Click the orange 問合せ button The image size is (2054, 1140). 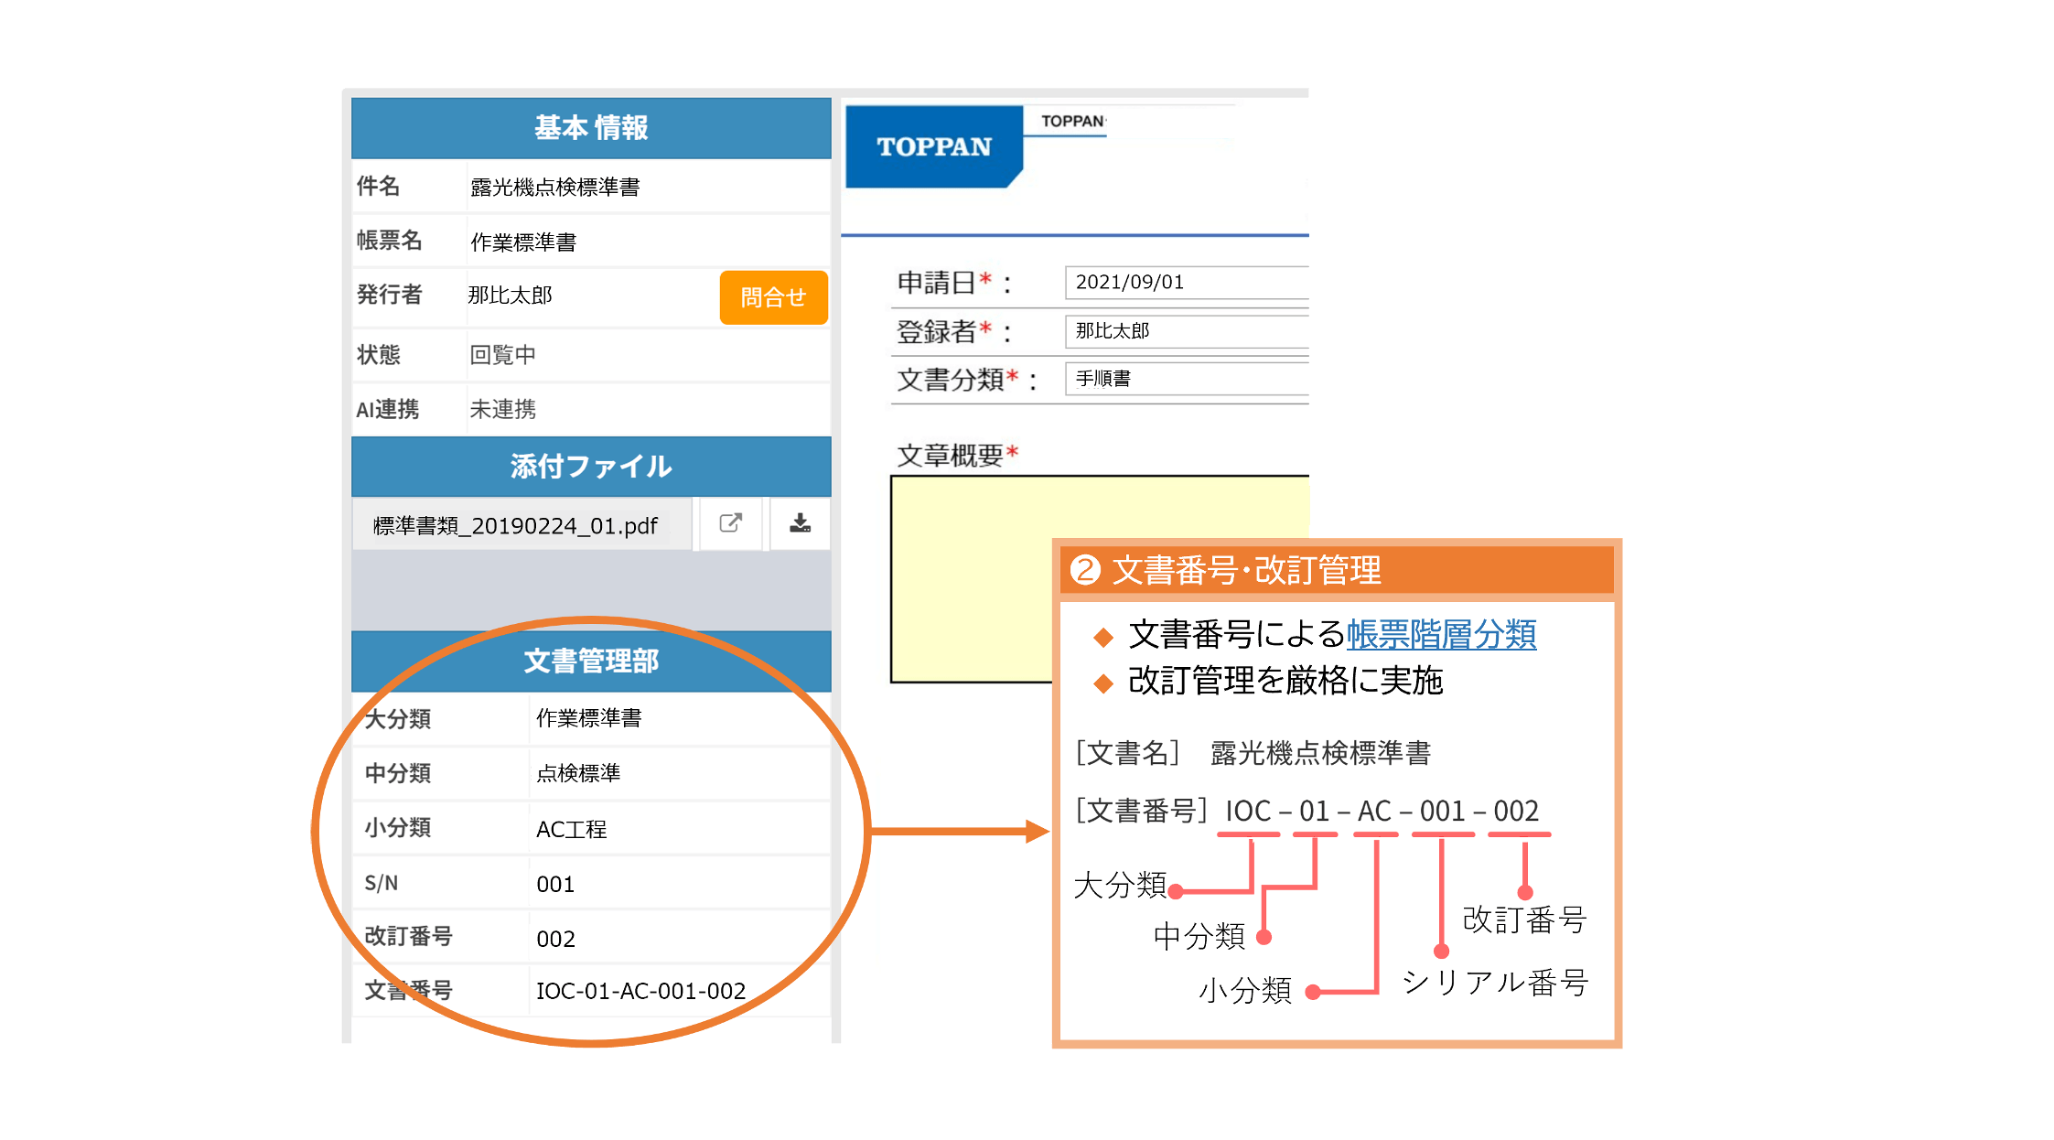(773, 297)
